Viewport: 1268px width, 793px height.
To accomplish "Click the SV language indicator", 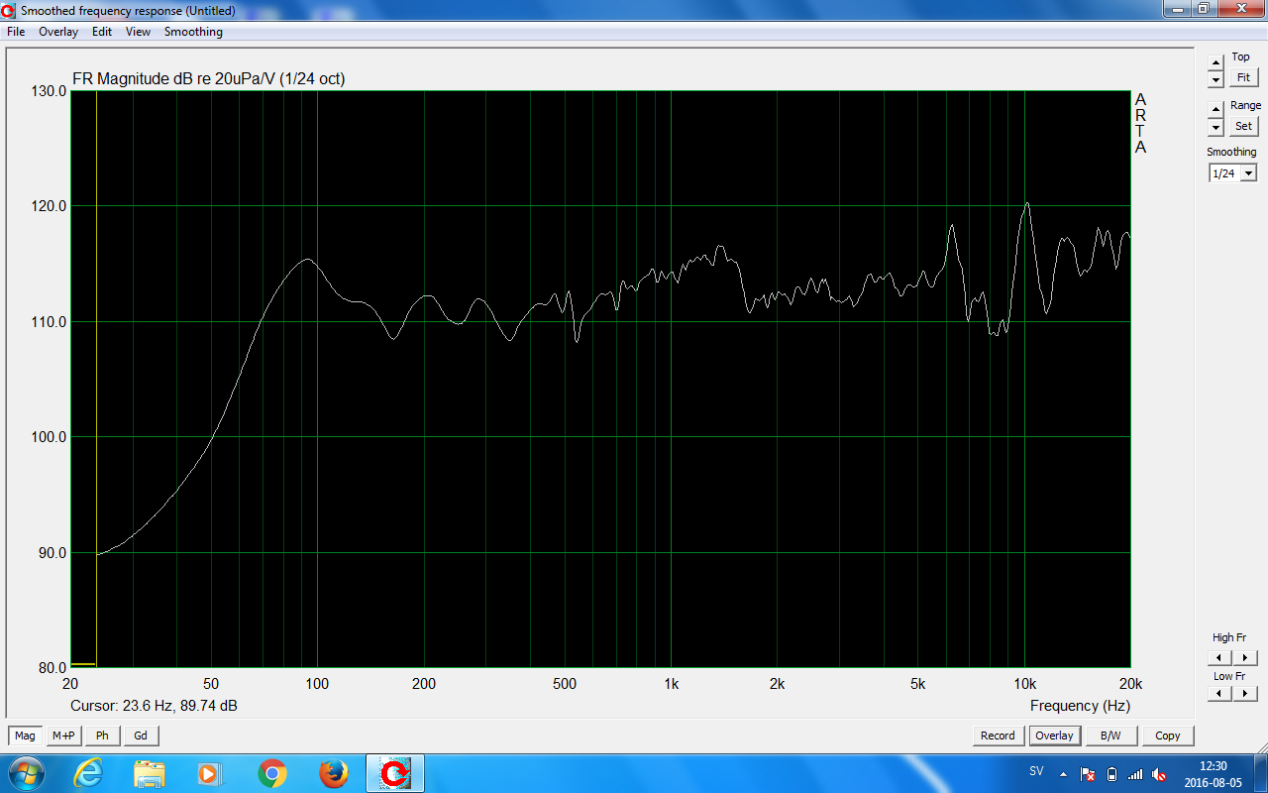I will coord(1036,772).
